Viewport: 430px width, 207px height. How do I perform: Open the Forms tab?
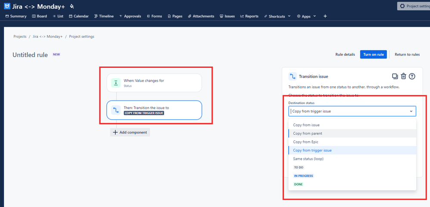(155, 16)
